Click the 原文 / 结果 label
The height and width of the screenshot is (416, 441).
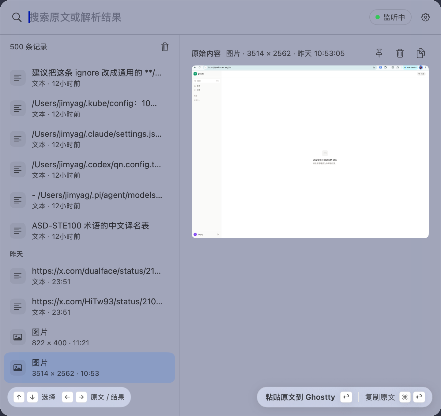[107, 397]
